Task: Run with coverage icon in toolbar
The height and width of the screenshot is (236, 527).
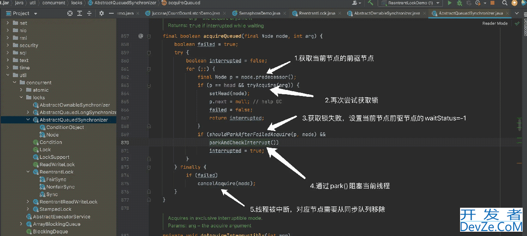Action: click(x=469, y=3)
